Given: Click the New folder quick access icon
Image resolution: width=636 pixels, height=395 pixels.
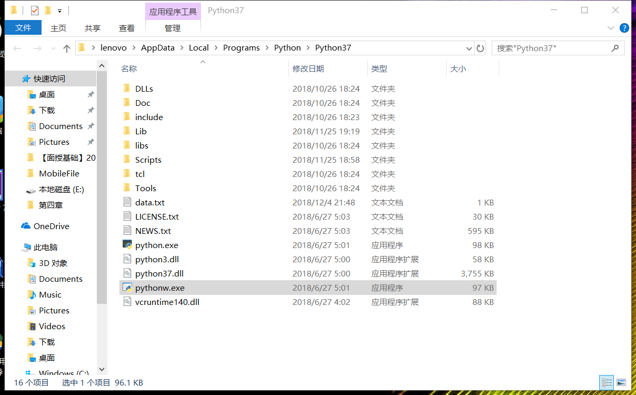Looking at the screenshot, I should tap(48, 11).
